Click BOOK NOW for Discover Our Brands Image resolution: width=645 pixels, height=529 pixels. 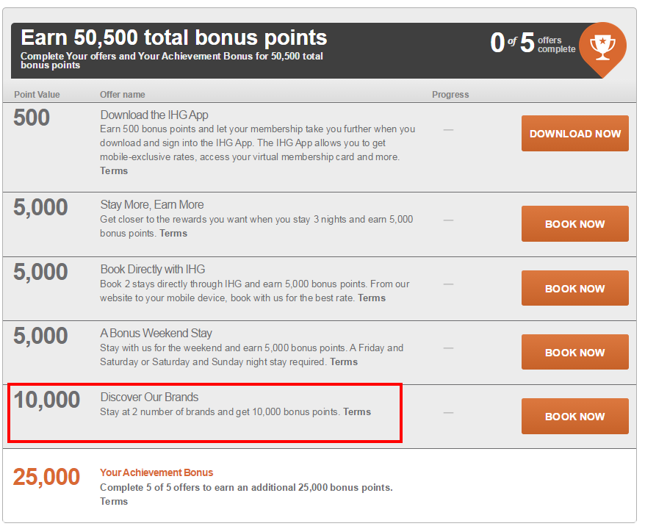click(x=575, y=417)
